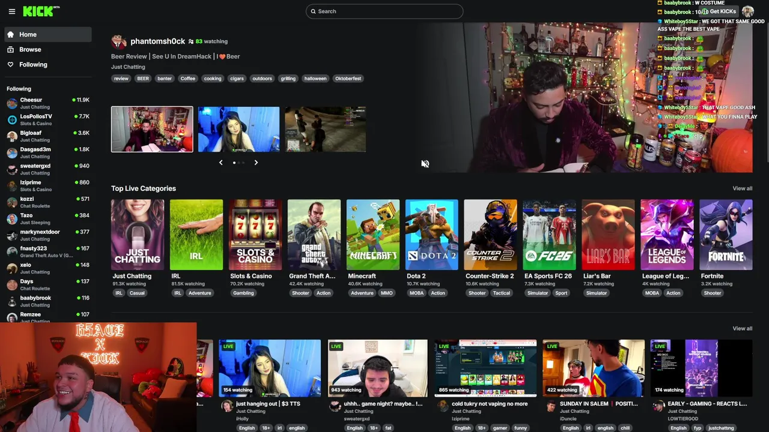Open the IRL category cover
Screen dimensions: 769x432
[x=196, y=235]
